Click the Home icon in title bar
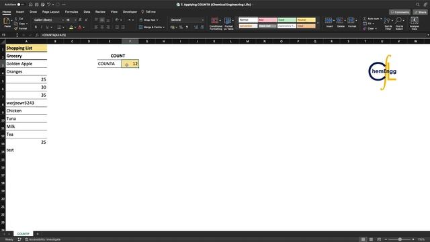Screen dimensions: 430x242 pyautogui.click(x=30, y=5)
